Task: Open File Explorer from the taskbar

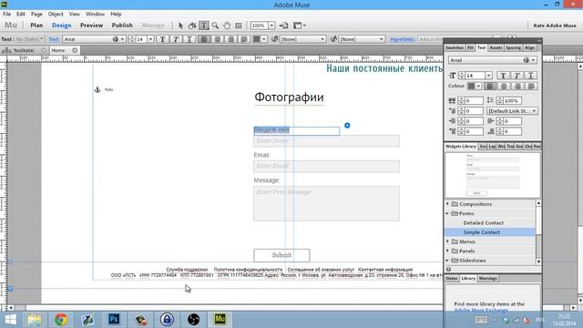Action: (x=35, y=320)
